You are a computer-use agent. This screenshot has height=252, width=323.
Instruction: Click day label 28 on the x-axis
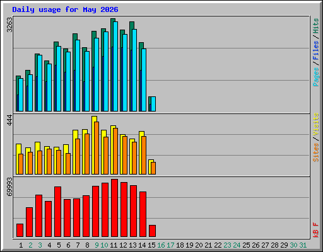coord(274,245)
